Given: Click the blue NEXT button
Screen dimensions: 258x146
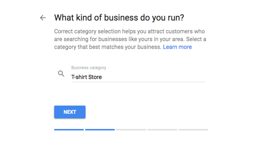Looking at the screenshot, I should click(70, 112).
